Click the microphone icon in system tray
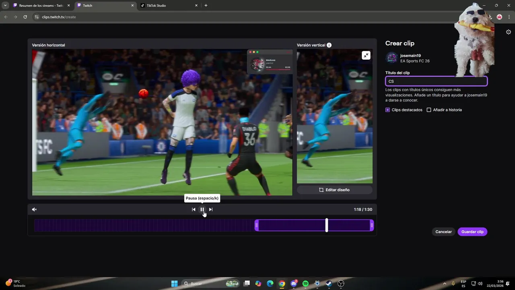515x290 pixels. tap(453, 284)
